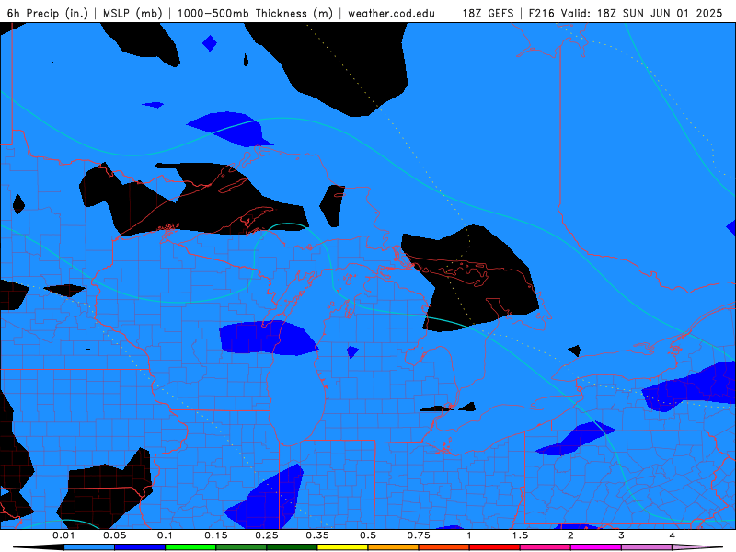Click the legend value 3

(x=622, y=535)
